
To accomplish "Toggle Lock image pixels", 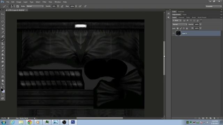I will point(180,28).
